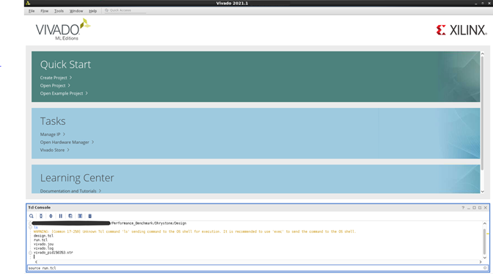
Task: Open the Vivado Store
Action: (x=55, y=151)
